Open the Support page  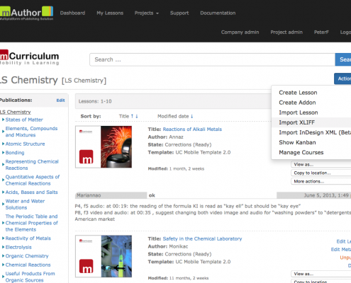[179, 13]
